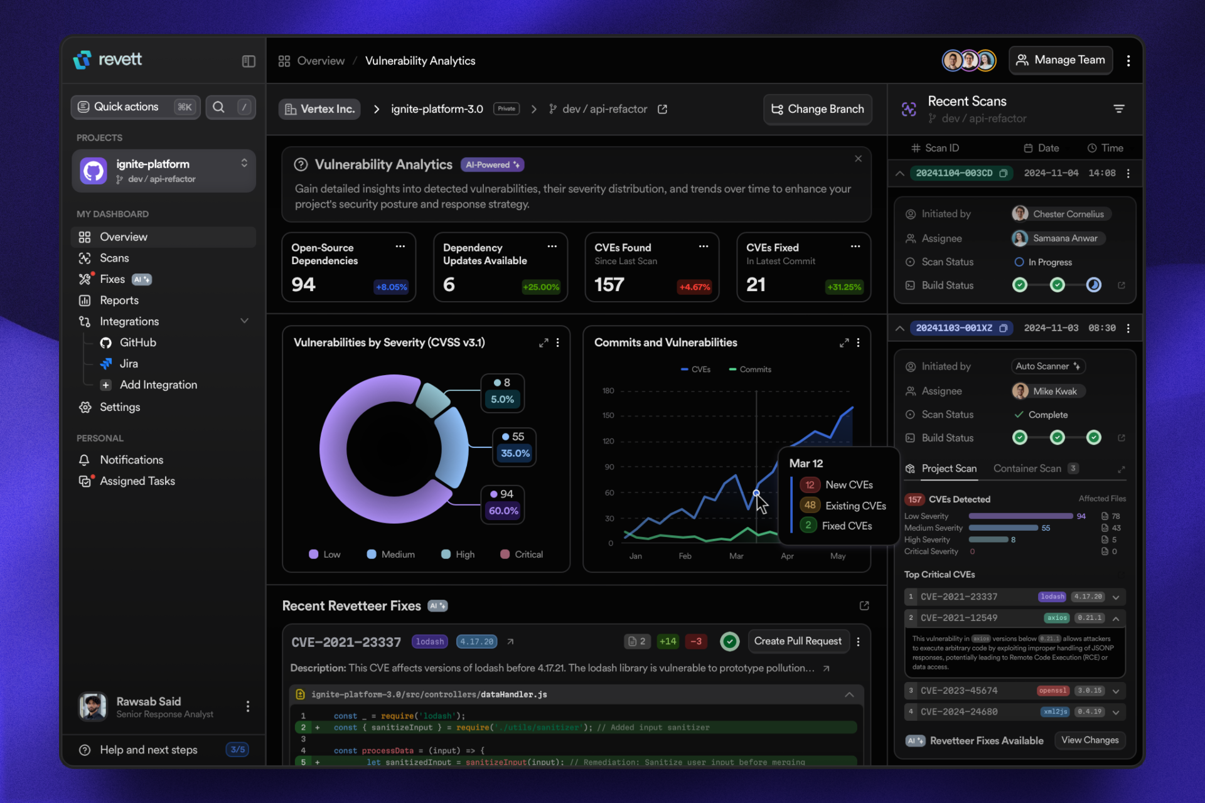Expand CVE-2023-45674 details row

point(1116,691)
